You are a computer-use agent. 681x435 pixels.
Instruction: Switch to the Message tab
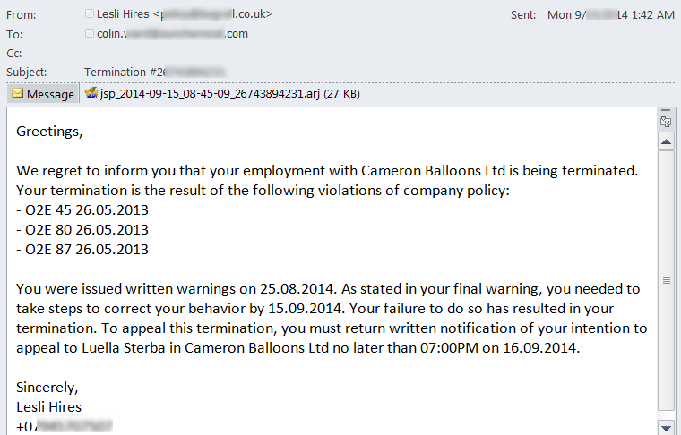[42, 94]
